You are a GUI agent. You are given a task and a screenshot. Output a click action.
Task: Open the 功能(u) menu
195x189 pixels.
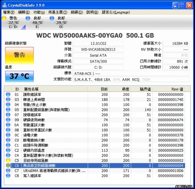click(39, 12)
